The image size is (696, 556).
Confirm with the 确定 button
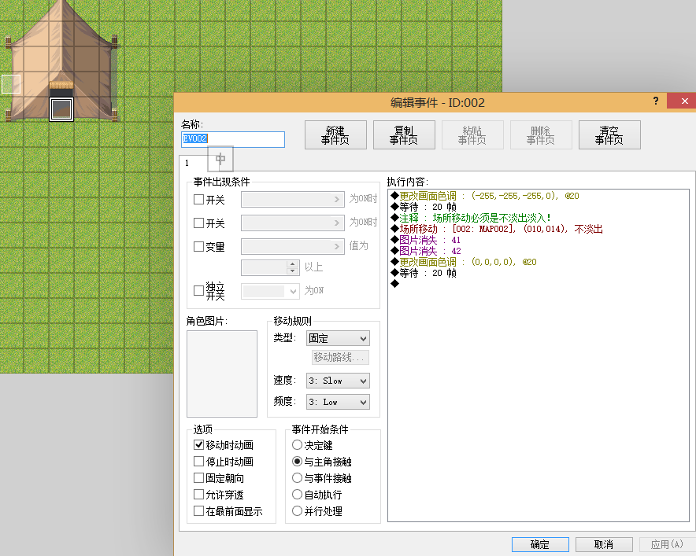540,544
